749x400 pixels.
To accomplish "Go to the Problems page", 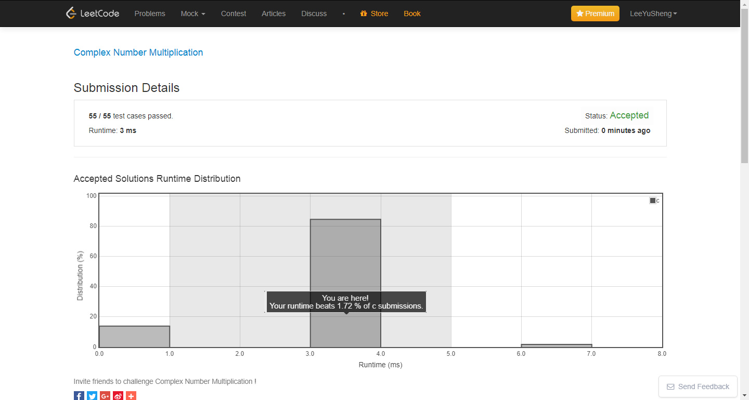I will point(150,14).
